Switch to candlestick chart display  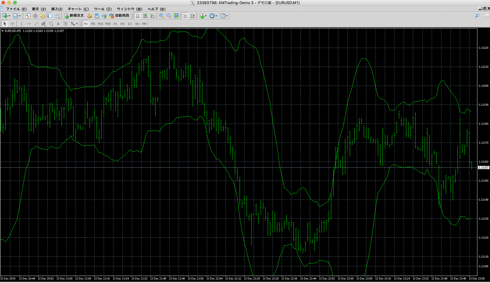click(x=145, y=16)
